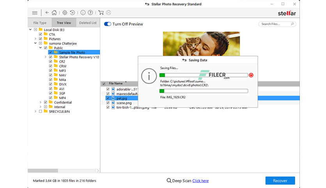Check the $RECYCLE.BIN checkbox
This screenshot has width=326, height=188.
[x=41, y=111]
